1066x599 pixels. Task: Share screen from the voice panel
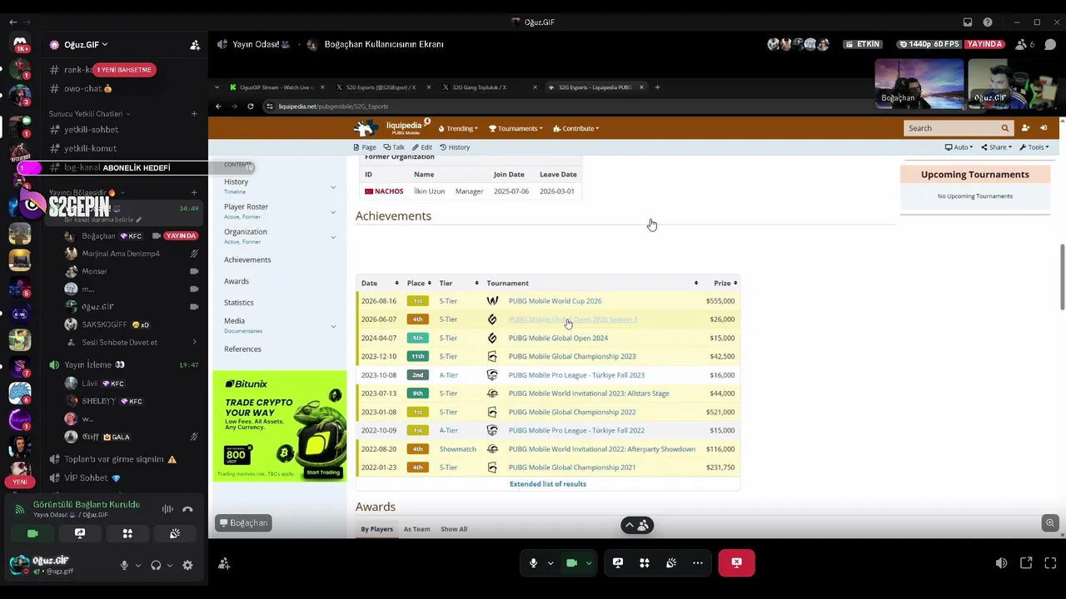pyautogui.click(x=80, y=533)
